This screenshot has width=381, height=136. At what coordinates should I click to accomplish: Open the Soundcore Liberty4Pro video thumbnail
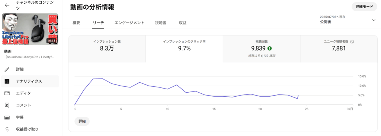click(x=30, y=29)
